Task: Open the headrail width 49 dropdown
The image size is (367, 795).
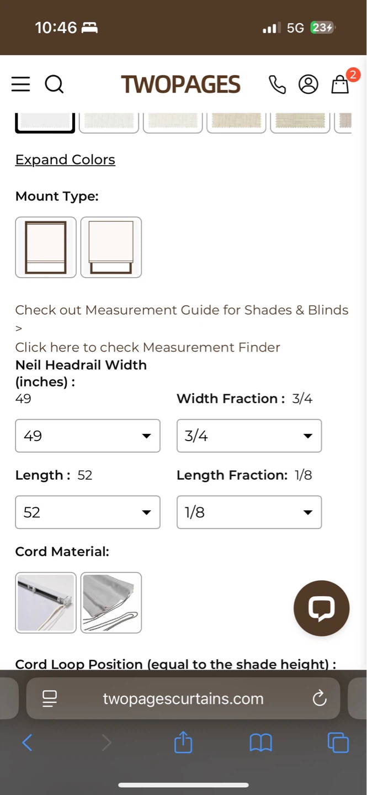Action: pyautogui.click(x=88, y=436)
